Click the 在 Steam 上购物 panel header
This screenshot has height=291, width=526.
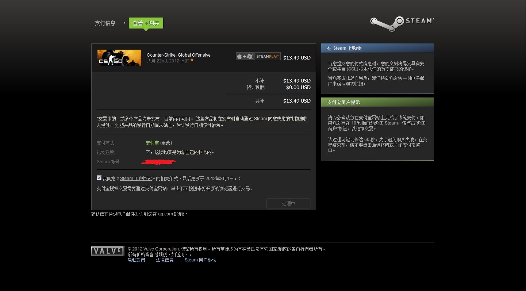click(377, 48)
